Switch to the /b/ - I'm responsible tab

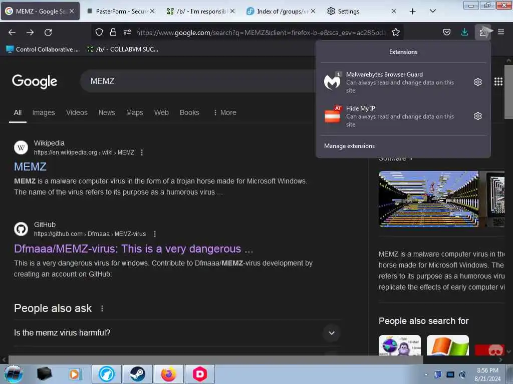(200, 11)
